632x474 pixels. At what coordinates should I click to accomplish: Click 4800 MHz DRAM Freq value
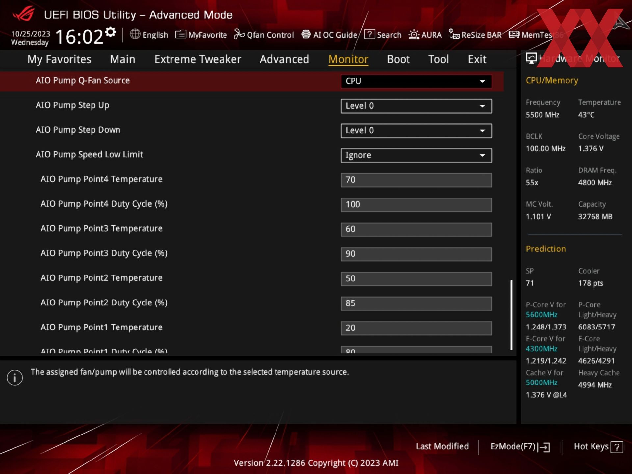tap(595, 182)
